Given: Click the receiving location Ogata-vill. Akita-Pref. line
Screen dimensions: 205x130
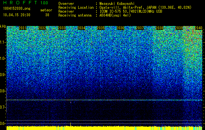Looking at the screenshot, I should tap(145, 7).
